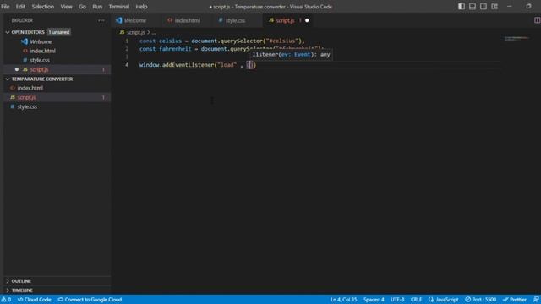Open problems warning count in status bar
Viewport: 541px width, 304px height.
point(6,300)
